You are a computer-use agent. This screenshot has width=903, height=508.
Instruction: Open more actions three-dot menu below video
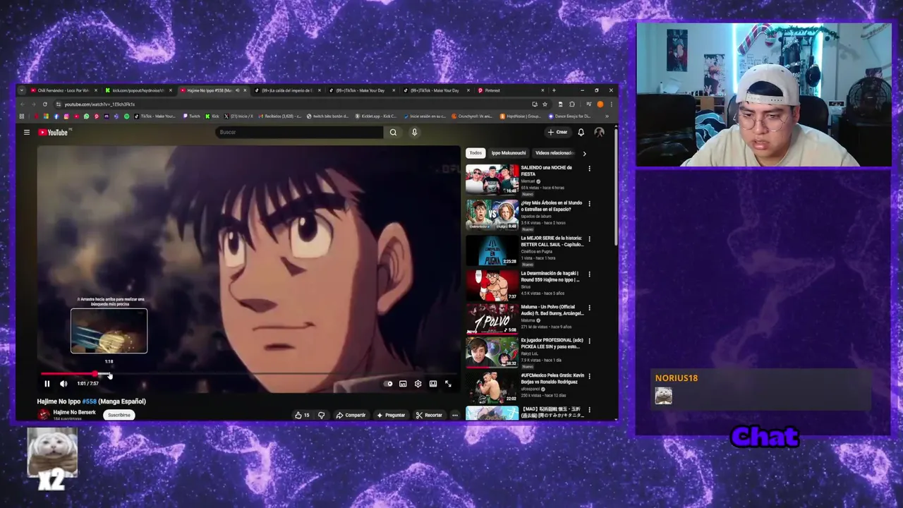pos(455,415)
